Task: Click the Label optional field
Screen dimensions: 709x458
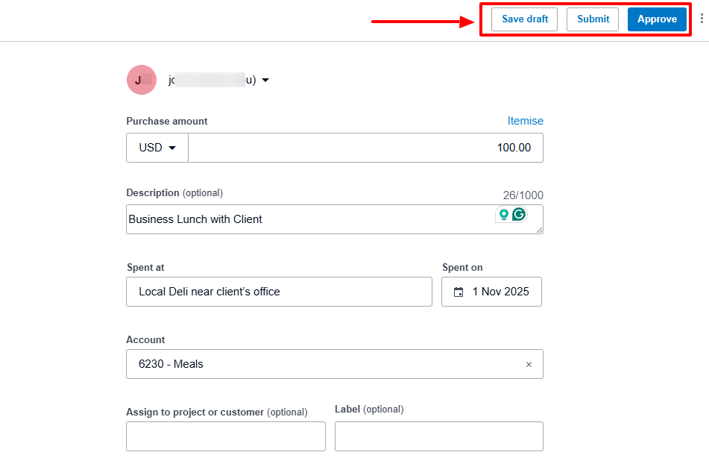Action: click(x=438, y=436)
